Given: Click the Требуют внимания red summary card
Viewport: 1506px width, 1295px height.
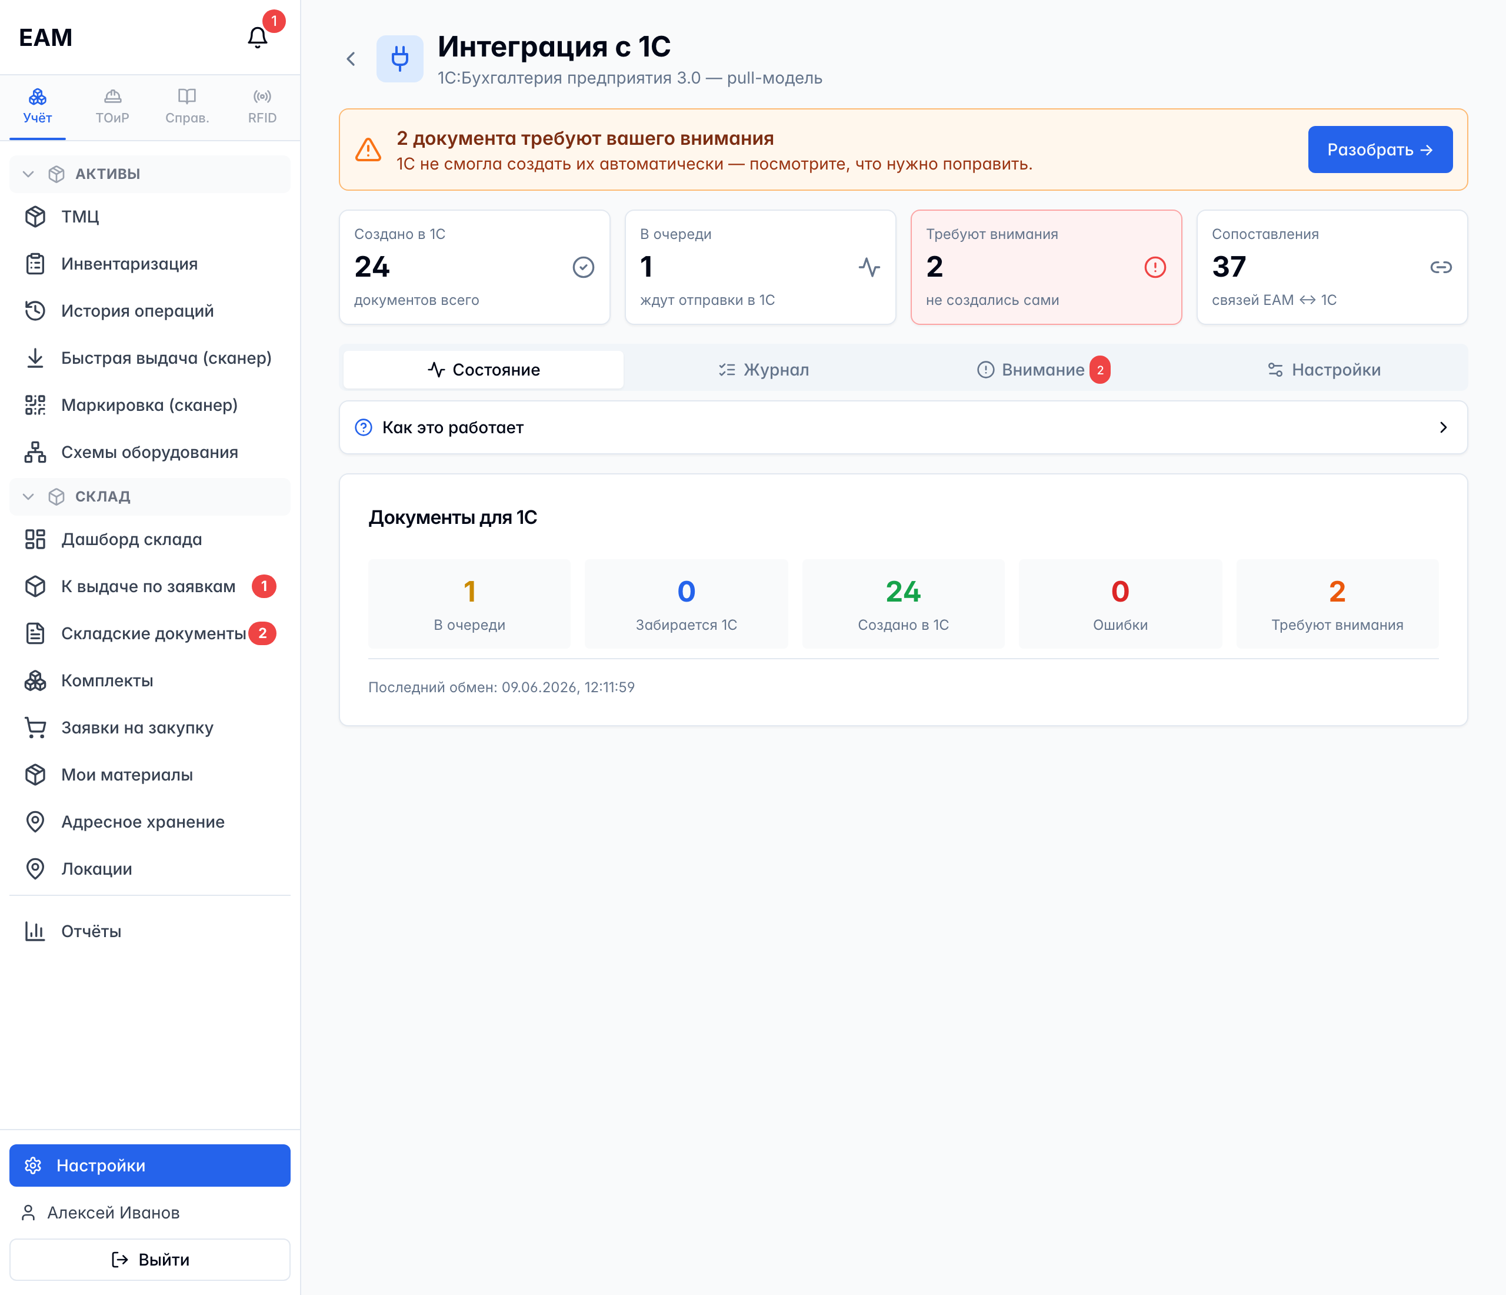Looking at the screenshot, I should [x=1046, y=268].
